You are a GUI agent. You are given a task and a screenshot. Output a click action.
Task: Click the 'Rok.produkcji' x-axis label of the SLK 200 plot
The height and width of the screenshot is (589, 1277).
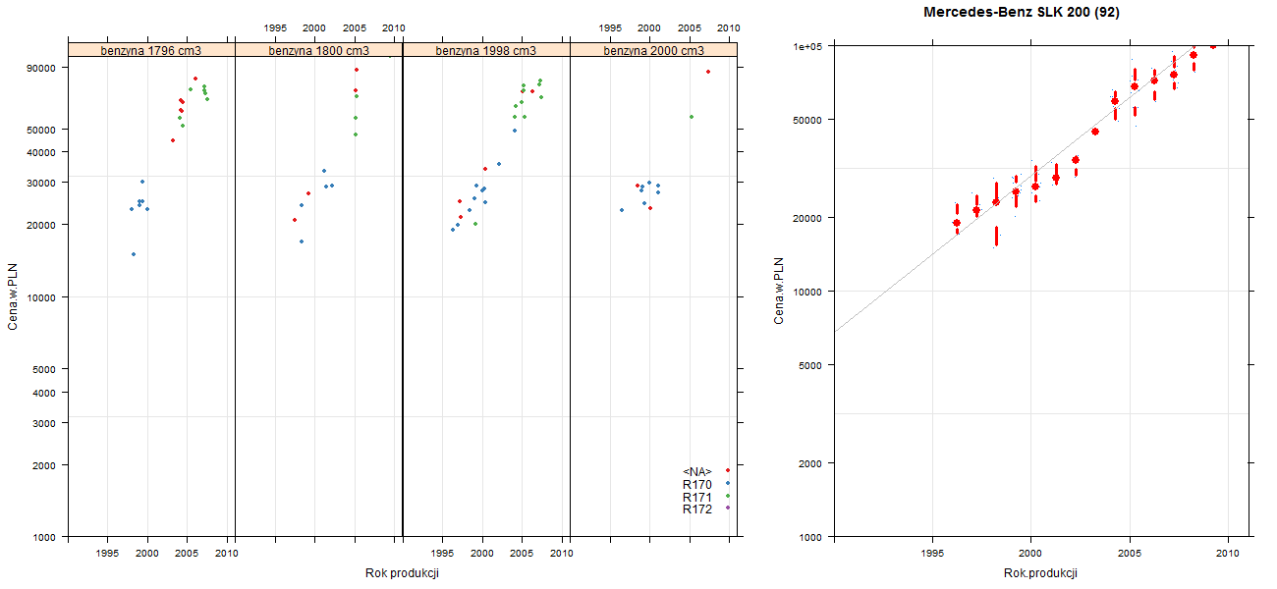pyautogui.click(x=1041, y=573)
